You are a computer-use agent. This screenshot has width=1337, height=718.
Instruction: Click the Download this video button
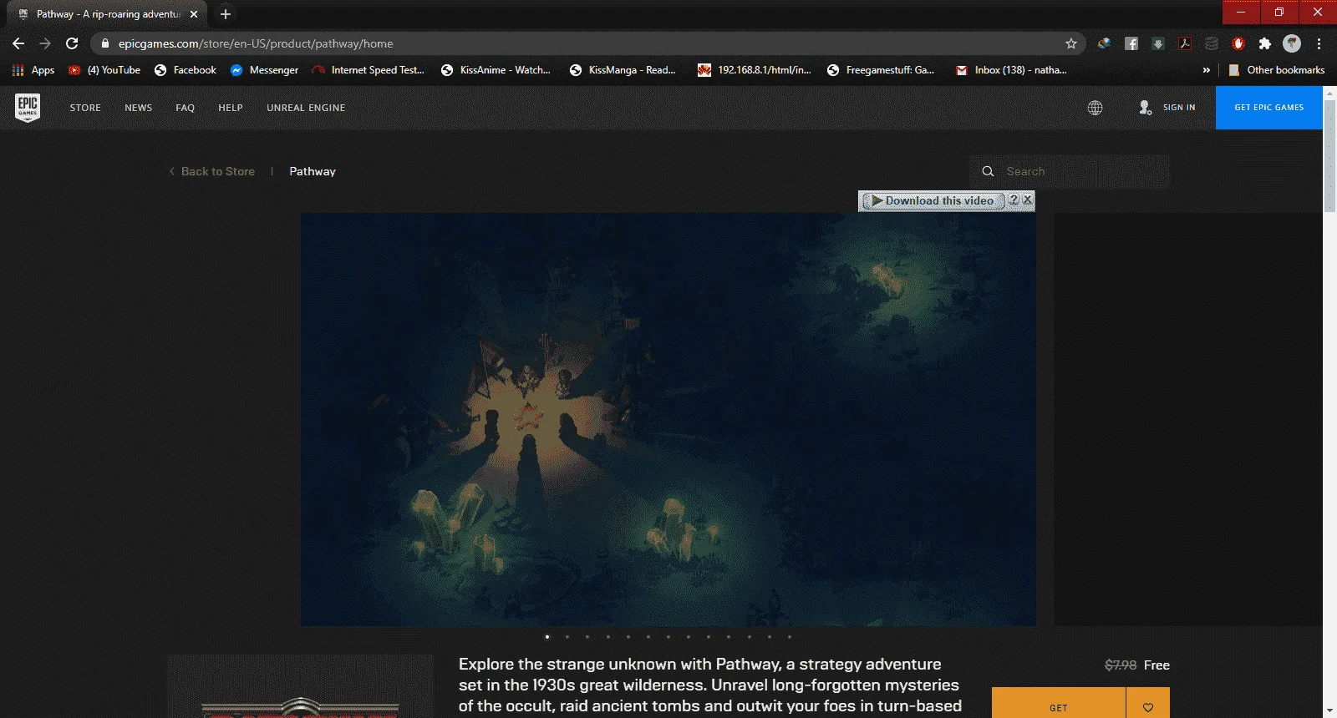[x=933, y=200]
